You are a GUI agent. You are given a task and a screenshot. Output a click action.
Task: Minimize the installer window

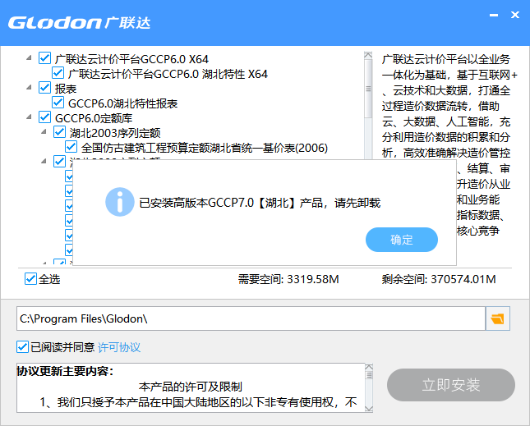(x=494, y=16)
